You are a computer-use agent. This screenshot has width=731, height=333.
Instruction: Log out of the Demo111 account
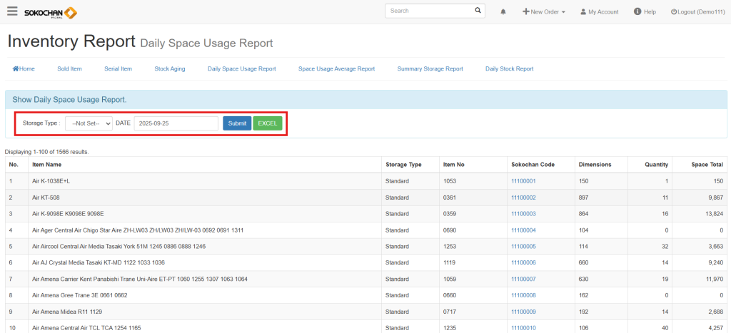point(697,12)
